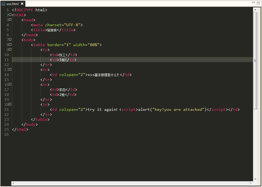Click the closing body tag on line 24
This screenshot has height=187, width=262.
[x=29, y=124]
